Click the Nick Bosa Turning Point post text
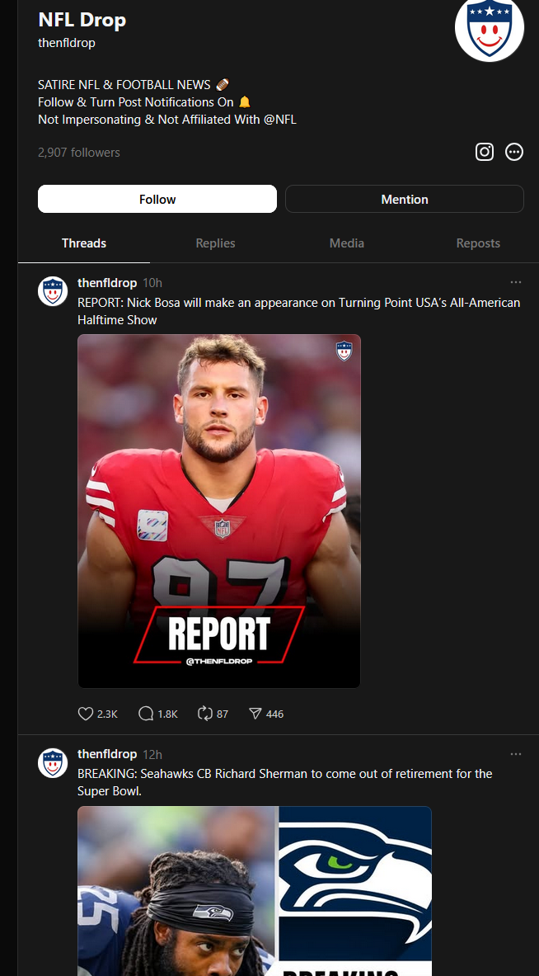539x976 pixels. click(x=299, y=311)
